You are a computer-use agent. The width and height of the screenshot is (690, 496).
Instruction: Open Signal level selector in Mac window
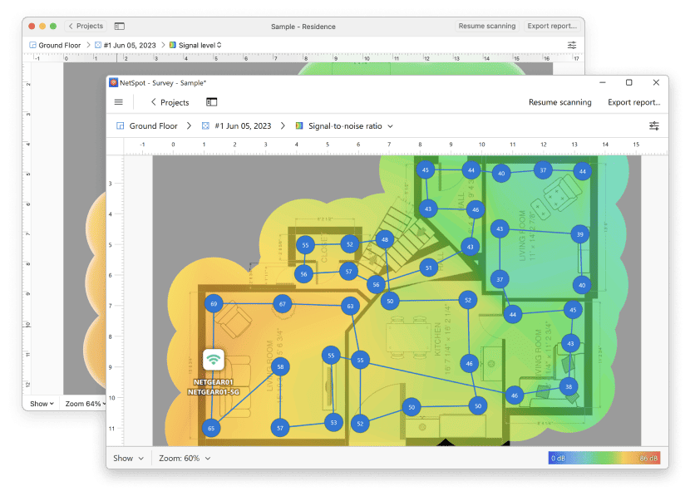[x=195, y=45]
